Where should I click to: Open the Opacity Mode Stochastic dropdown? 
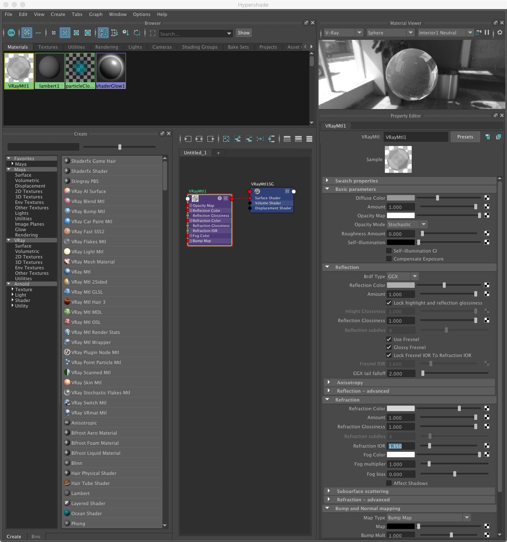(x=407, y=224)
